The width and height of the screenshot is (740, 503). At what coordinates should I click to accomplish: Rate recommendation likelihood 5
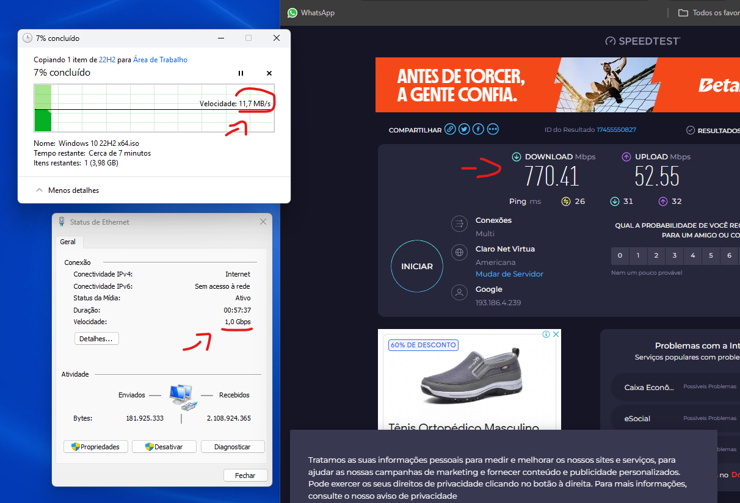coord(711,256)
